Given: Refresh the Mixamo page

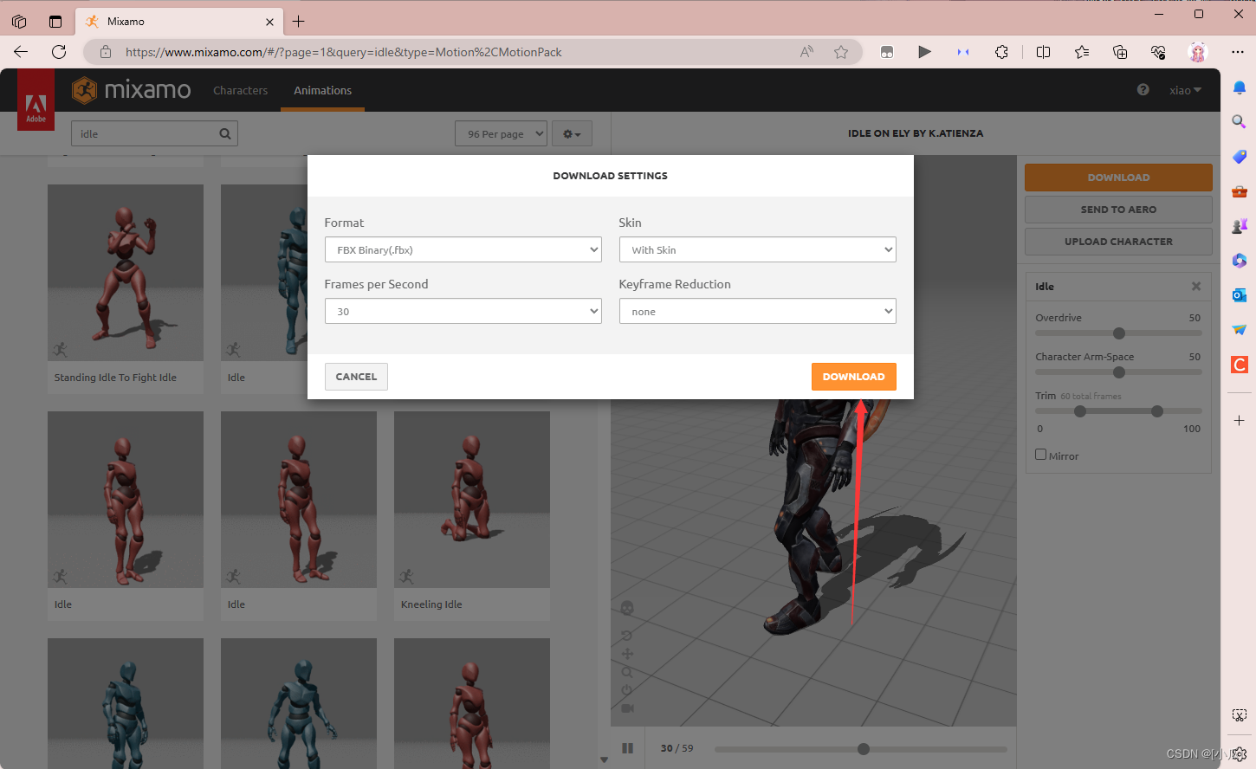Looking at the screenshot, I should tap(59, 52).
